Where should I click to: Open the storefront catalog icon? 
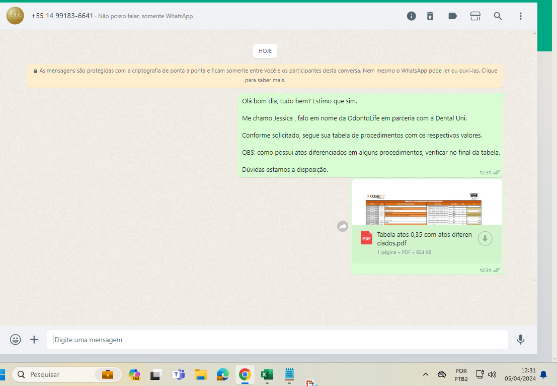tap(475, 16)
